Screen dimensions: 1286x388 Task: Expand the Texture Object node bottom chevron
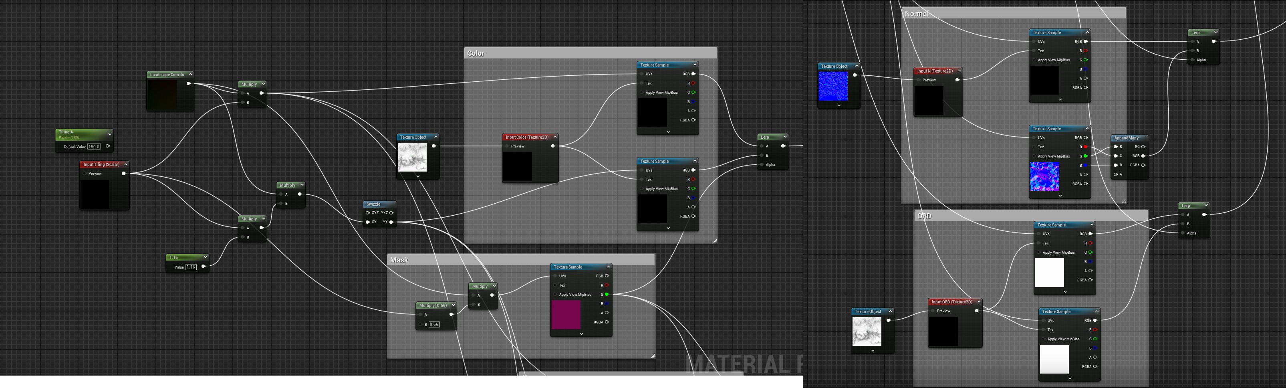418,176
